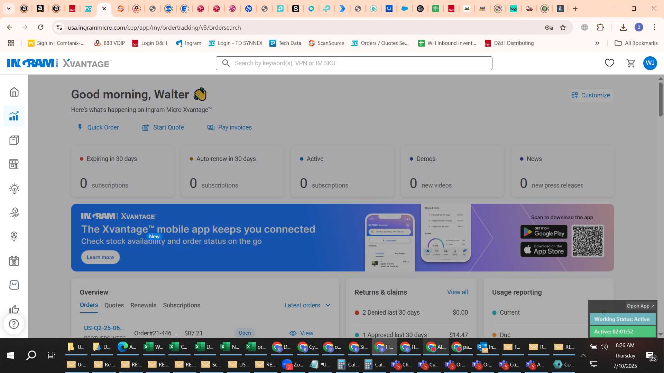This screenshot has width=664, height=373.
Task: Open the Demos new videos card
Action: [452, 171]
